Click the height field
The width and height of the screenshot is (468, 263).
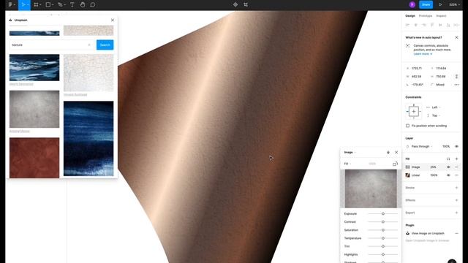coord(441,77)
